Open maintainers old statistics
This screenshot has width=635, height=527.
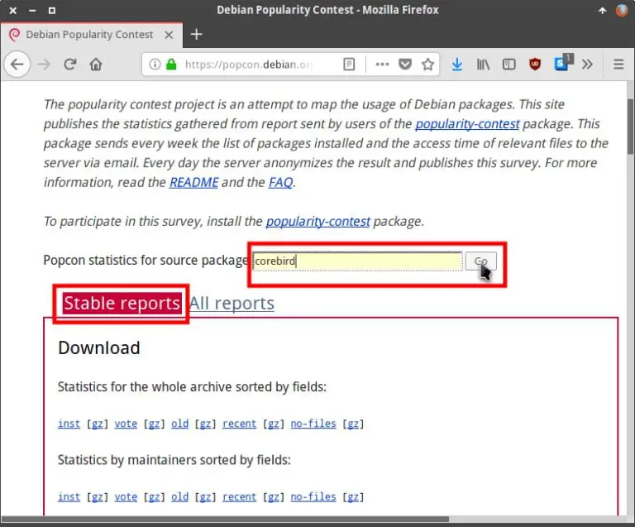179,496
